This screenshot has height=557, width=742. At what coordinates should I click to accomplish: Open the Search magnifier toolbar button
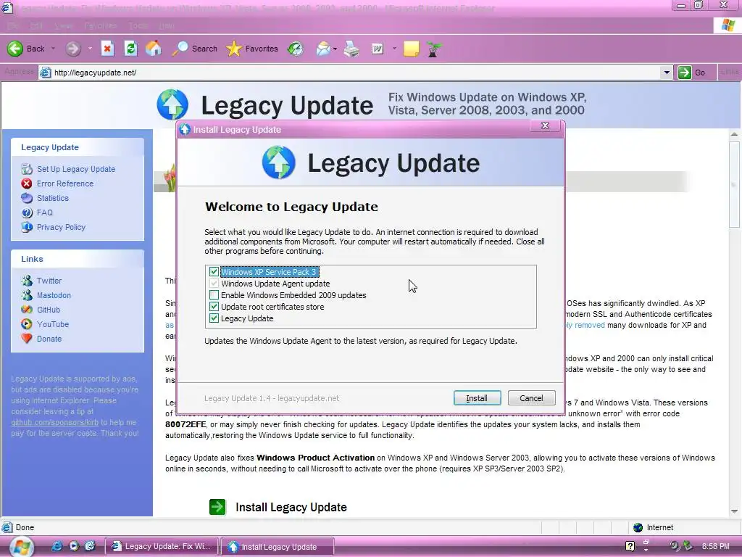194,49
